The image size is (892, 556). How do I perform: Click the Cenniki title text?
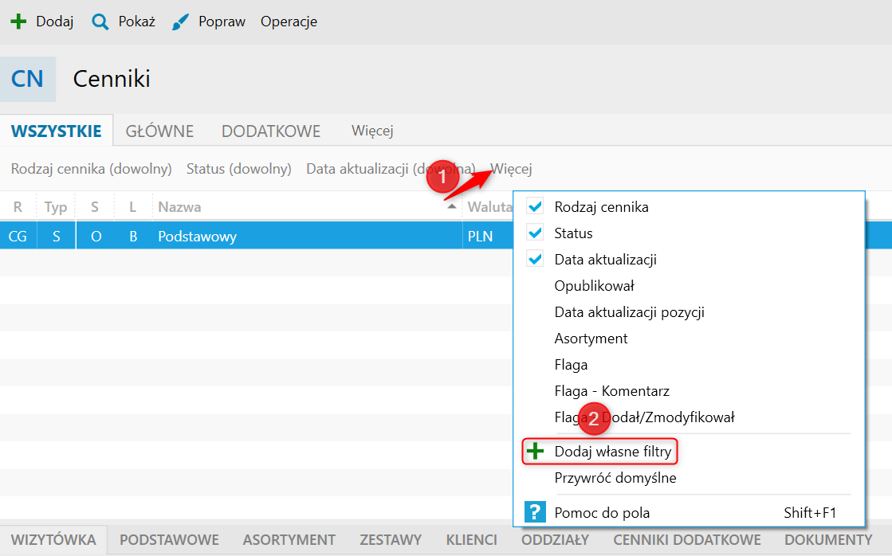tap(112, 79)
